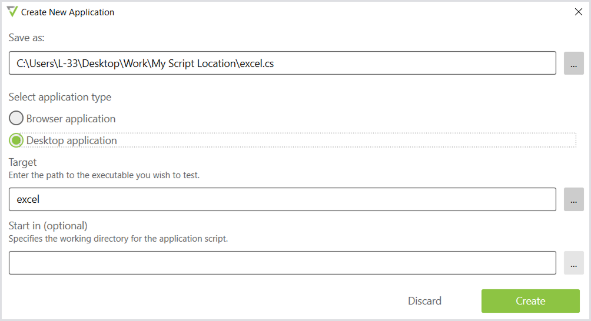This screenshot has height=321, width=591.
Task: Click the Browser application label text
Action: coord(71,119)
